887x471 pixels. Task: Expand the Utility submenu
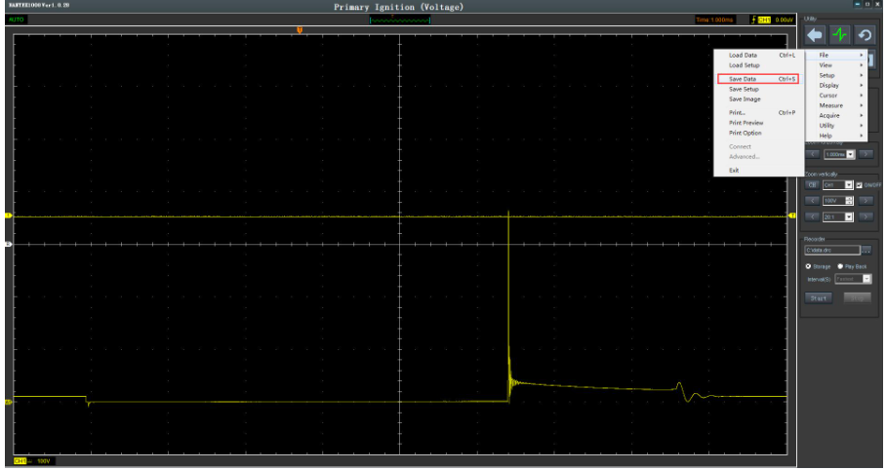click(835, 126)
